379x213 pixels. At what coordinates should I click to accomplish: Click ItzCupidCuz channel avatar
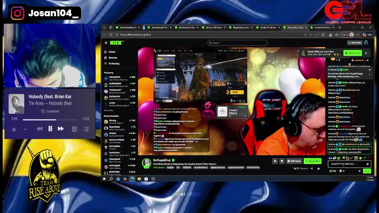146,163
